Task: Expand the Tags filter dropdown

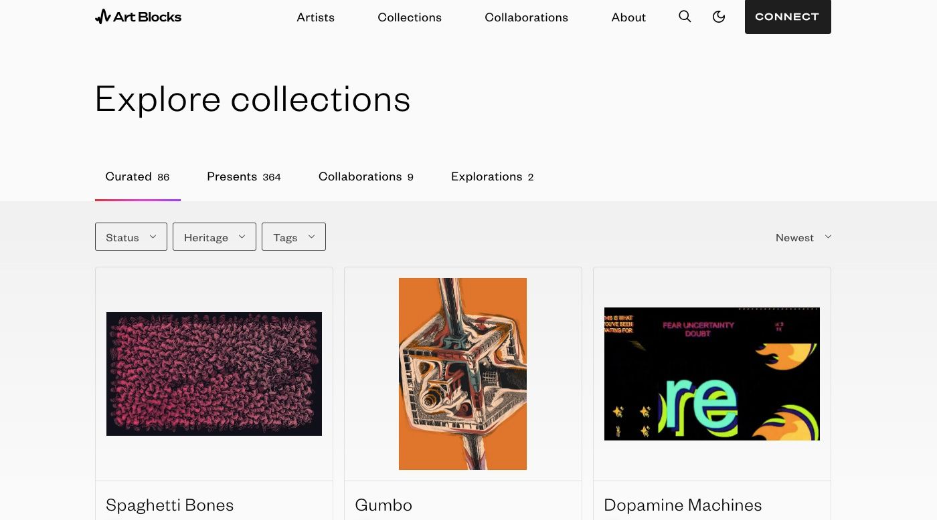Action: click(x=293, y=237)
